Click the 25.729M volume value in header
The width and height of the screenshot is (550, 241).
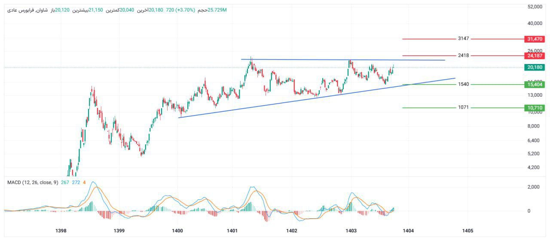(x=217, y=10)
